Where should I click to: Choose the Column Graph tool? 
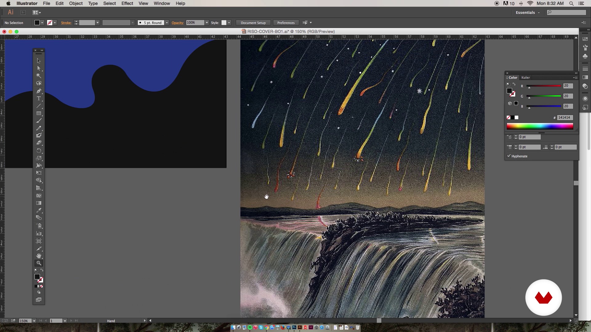pos(39,234)
